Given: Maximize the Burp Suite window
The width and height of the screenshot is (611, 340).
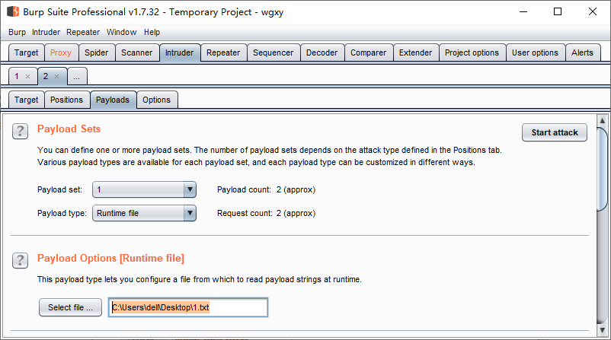Looking at the screenshot, I should [x=558, y=11].
